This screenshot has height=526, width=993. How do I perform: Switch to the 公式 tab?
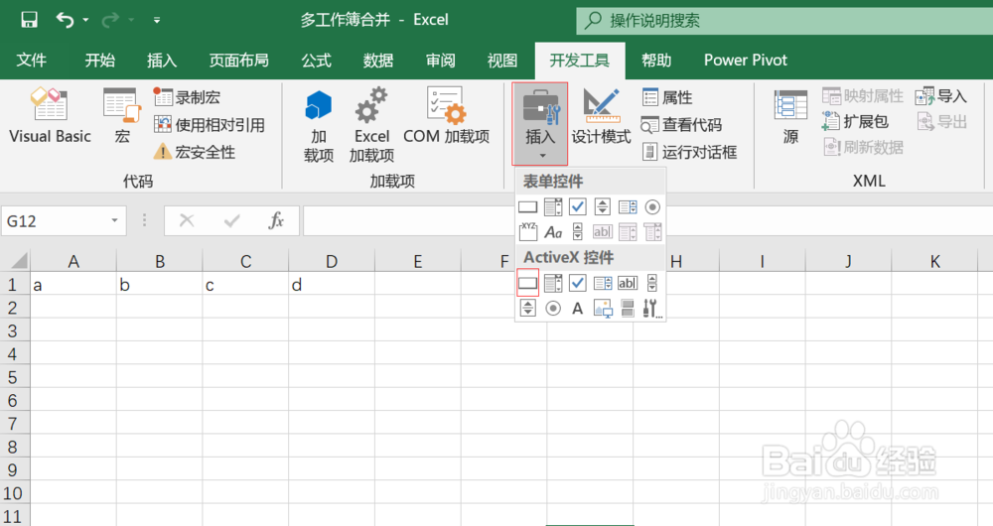(x=316, y=61)
